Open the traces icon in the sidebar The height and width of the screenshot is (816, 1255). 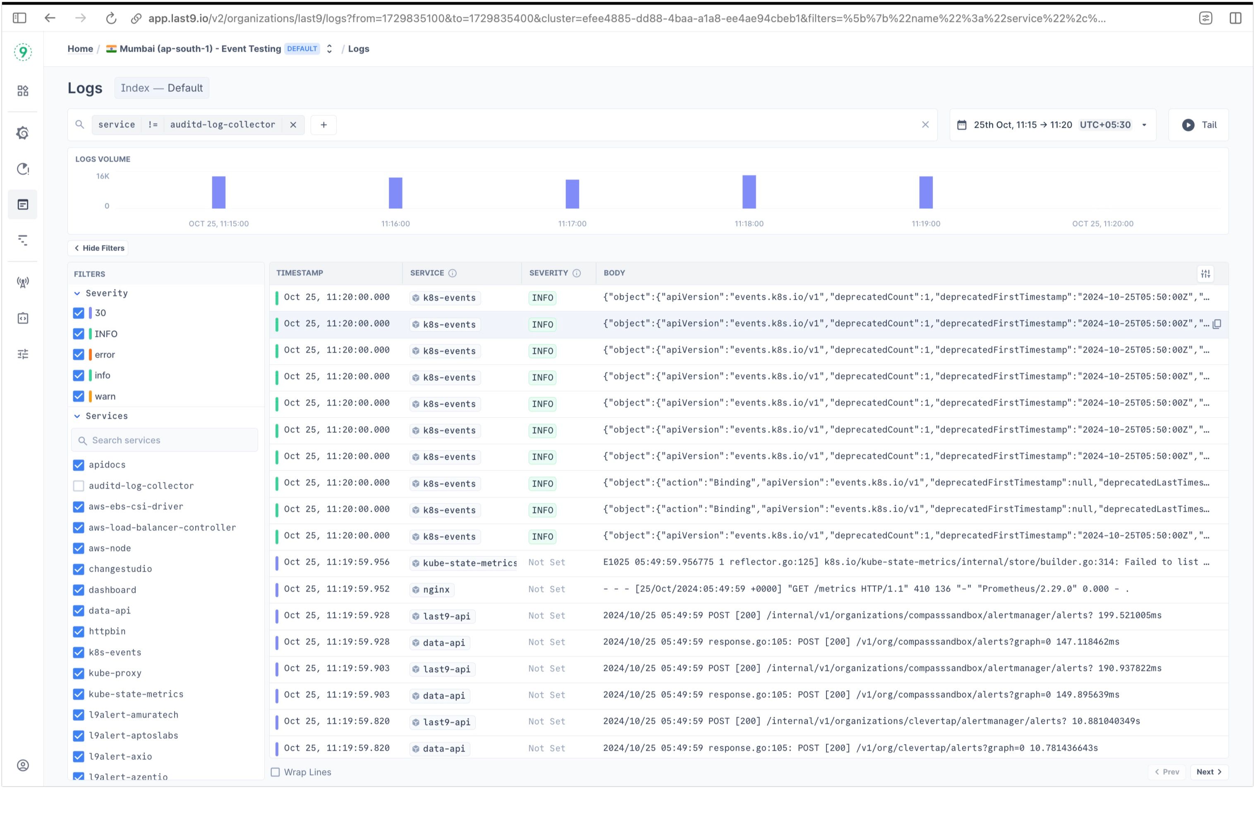coord(23,240)
